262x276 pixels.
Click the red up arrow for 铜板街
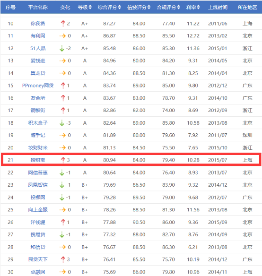[63, 110]
